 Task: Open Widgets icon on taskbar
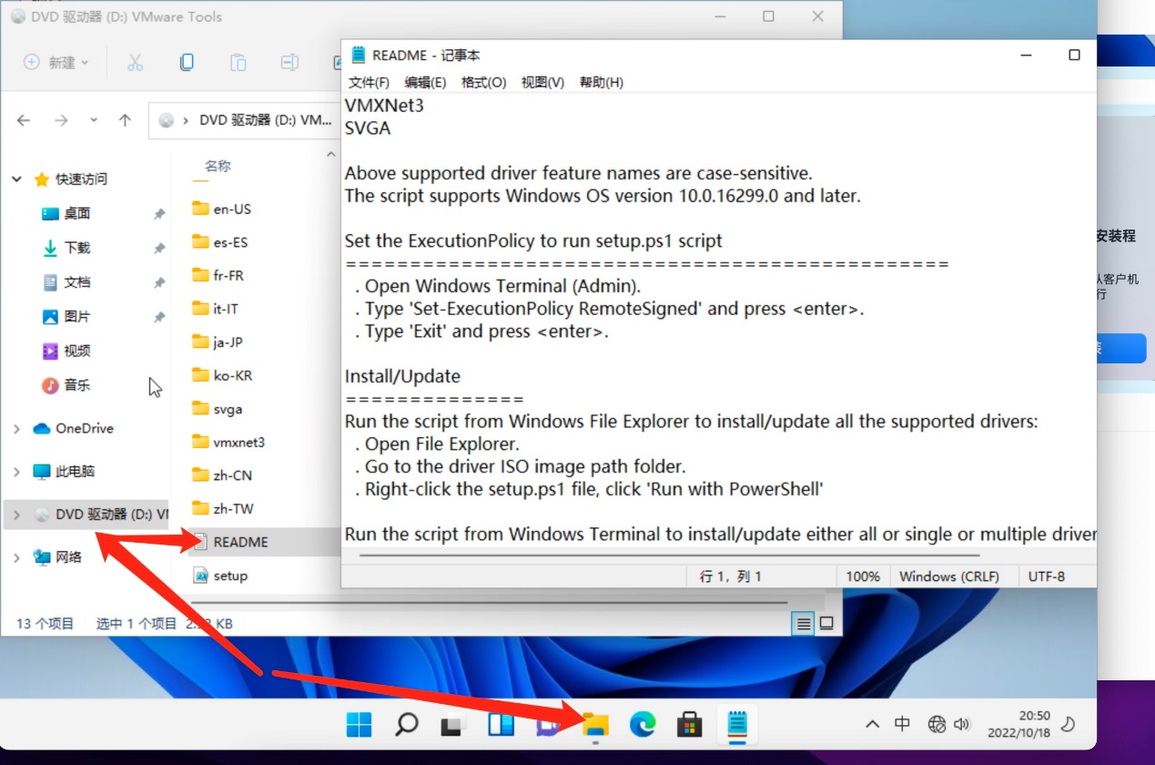(501, 725)
